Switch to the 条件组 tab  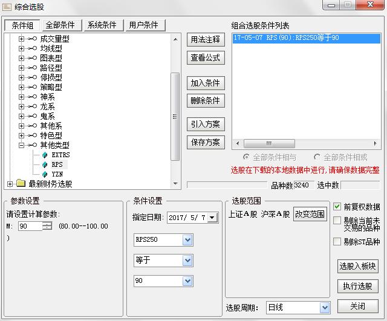(22, 25)
